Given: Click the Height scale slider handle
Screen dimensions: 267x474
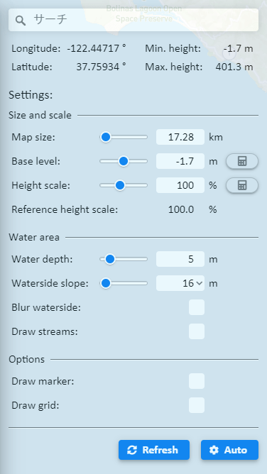Looking at the screenshot, I should click(120, 185).
